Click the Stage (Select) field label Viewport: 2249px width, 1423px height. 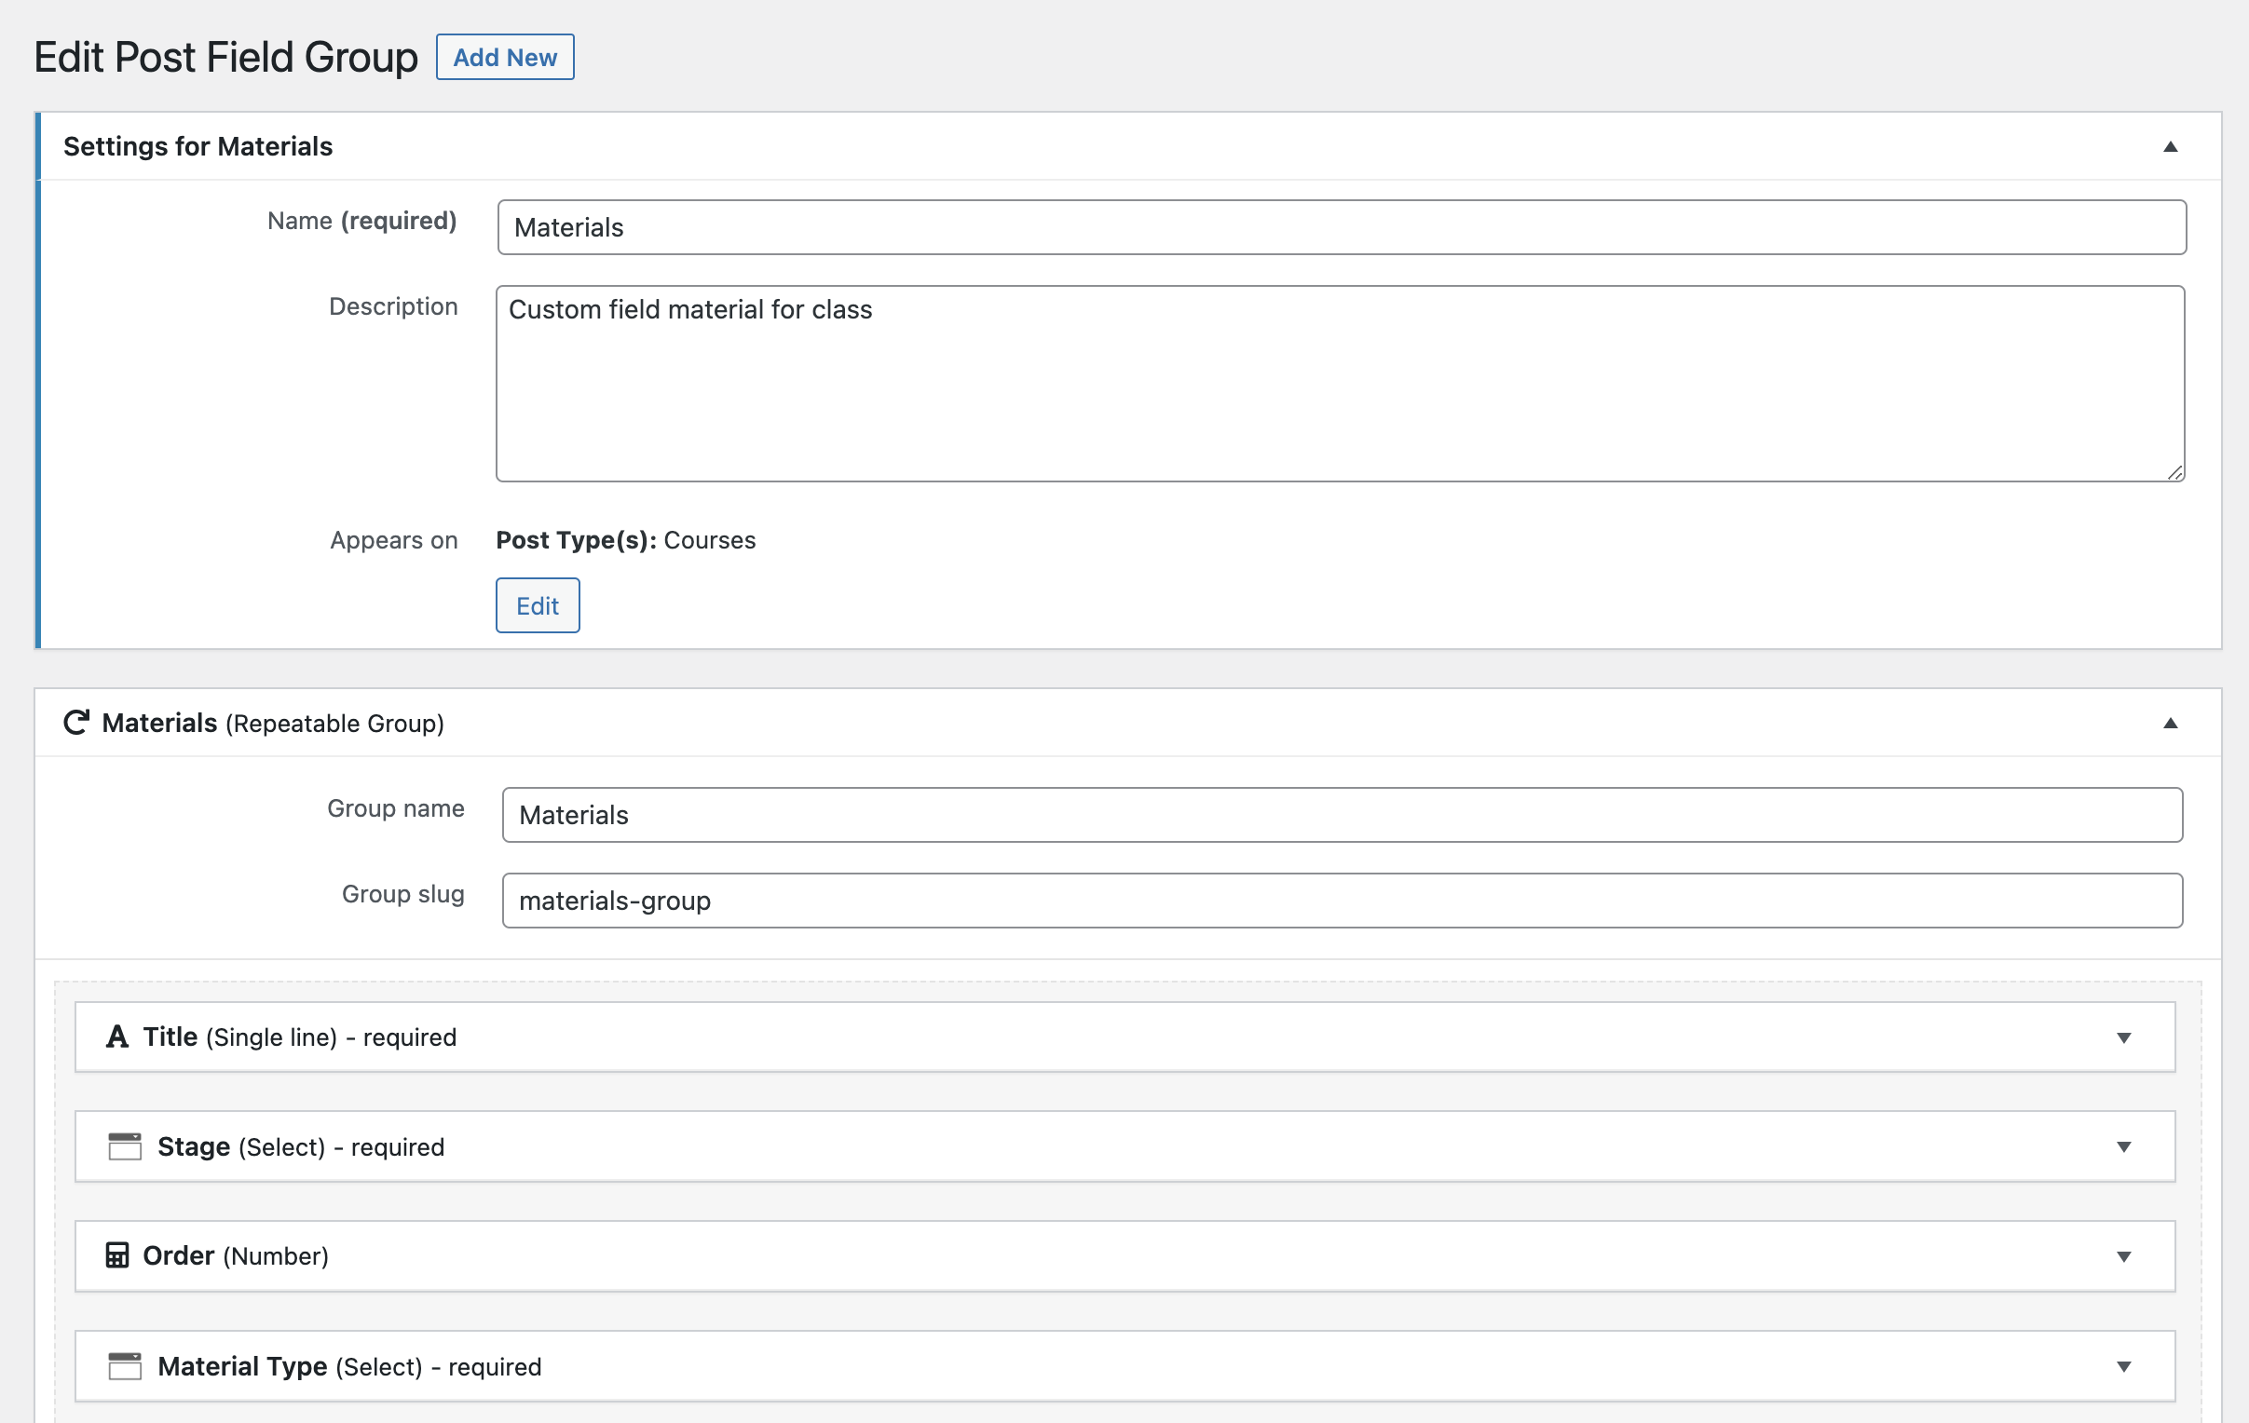coord(301,1146)
